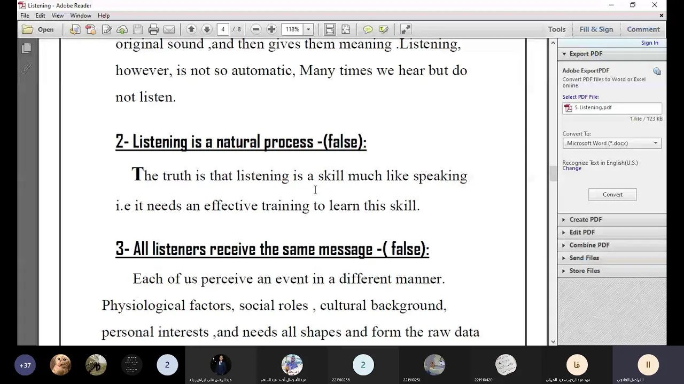Open the attachments paperclip panel icon
The width and height of the screenshot is (684, 384).
pos(26,69)
